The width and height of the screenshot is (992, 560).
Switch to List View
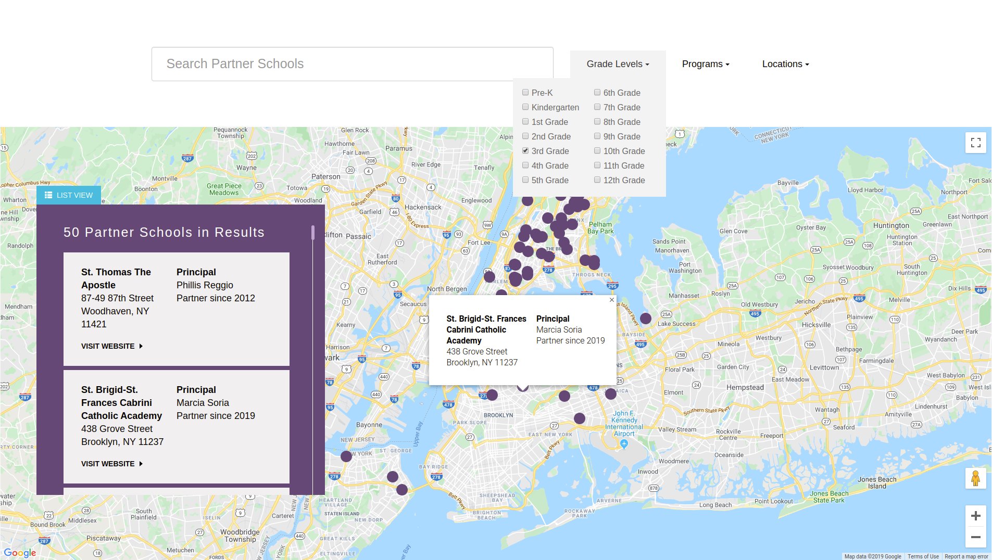(69, 195)
